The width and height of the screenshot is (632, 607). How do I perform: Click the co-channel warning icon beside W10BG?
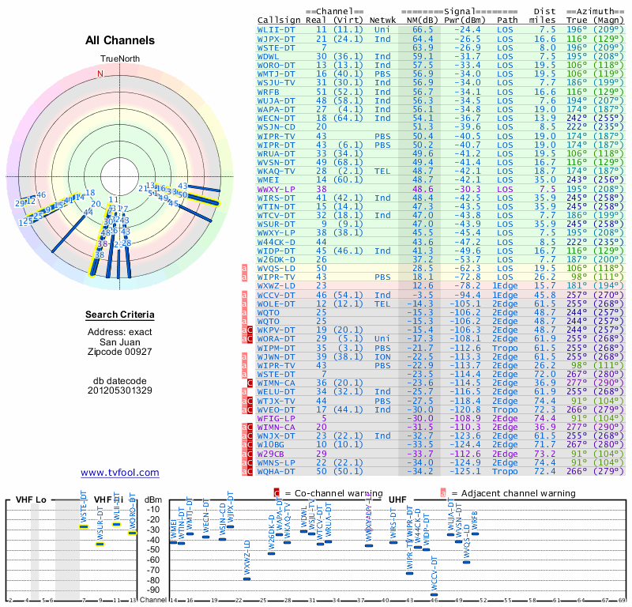250,444
